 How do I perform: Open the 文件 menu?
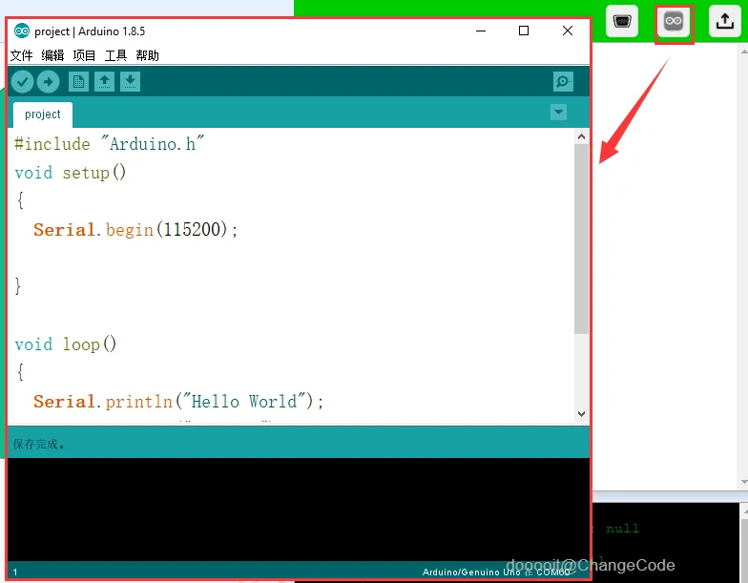[x=21, y=55]
